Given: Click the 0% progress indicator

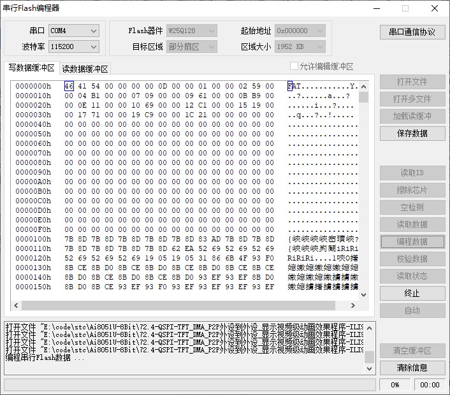Looking at the screenshot, I should pos(395,385).
